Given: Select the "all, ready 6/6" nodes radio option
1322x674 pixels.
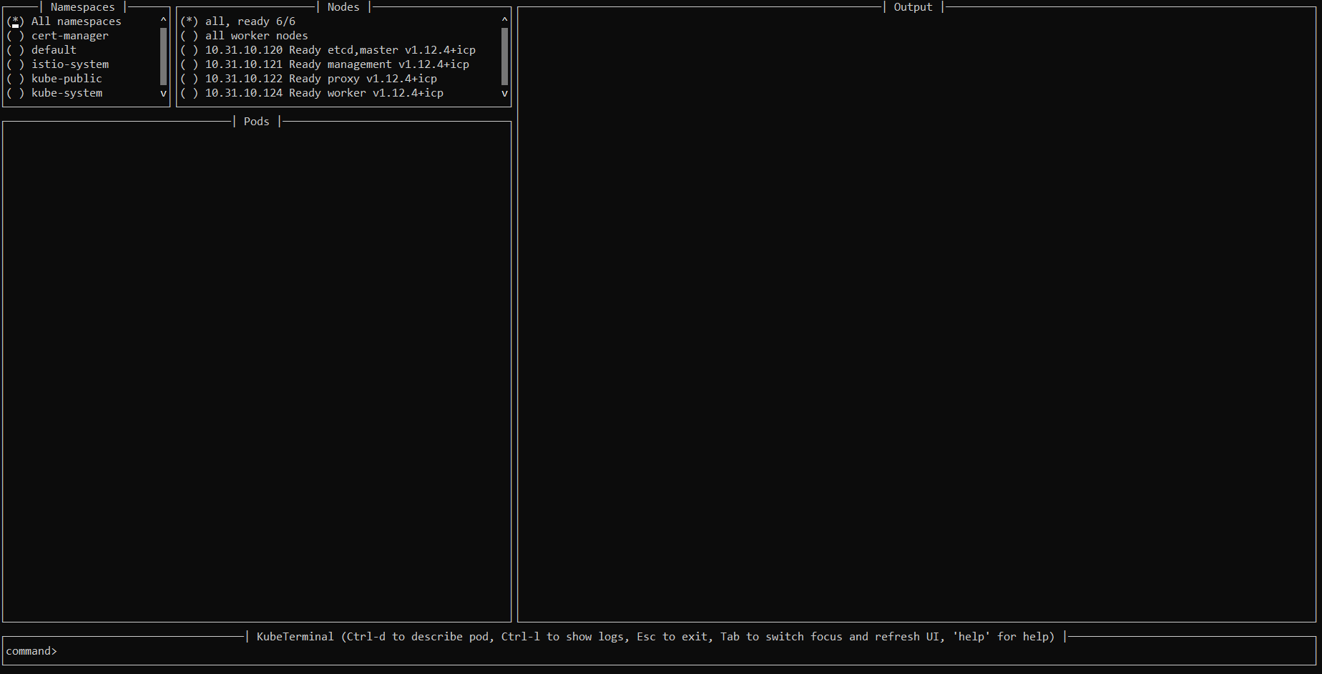Looking at the screenshot, I should click(189, 21).
